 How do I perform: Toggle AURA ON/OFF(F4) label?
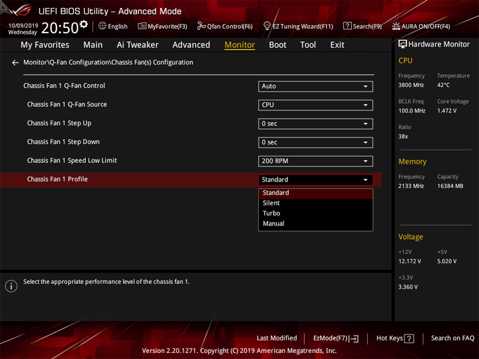[x=426, y=27]
